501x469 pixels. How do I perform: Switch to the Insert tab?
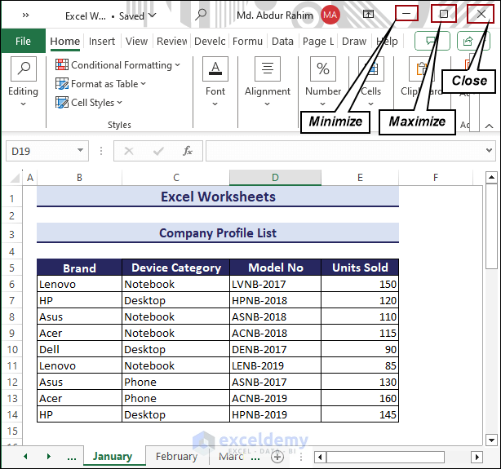click(102, 42)
